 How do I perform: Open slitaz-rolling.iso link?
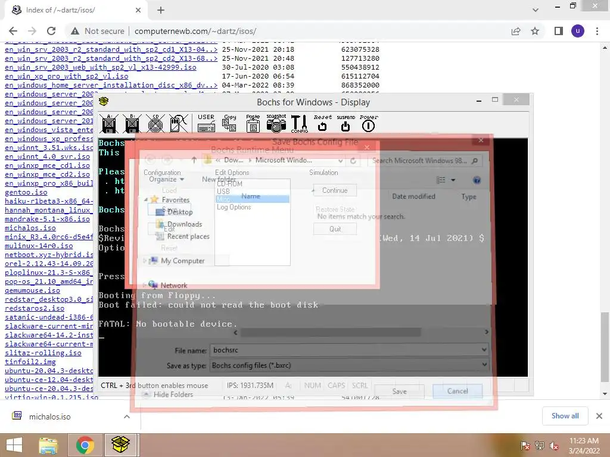click(x=43, y=353)
